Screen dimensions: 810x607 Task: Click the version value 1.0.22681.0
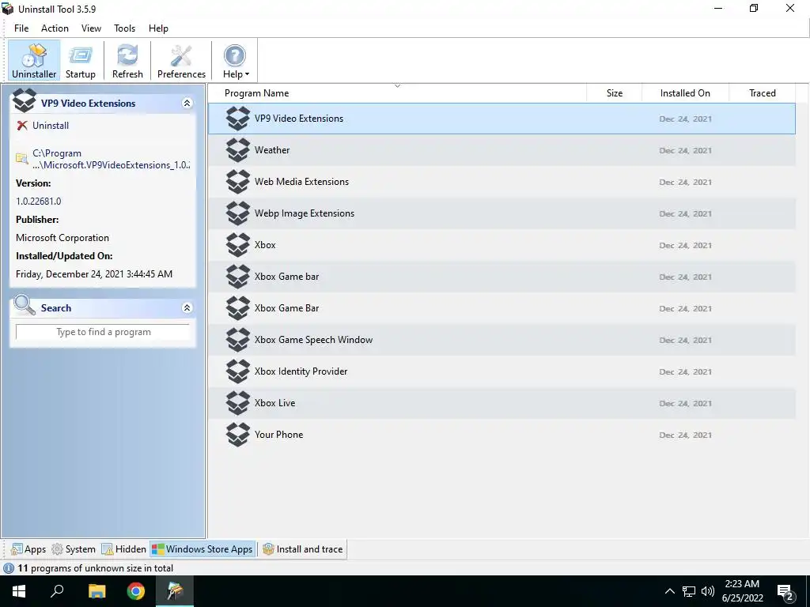[x=38, y=202]
